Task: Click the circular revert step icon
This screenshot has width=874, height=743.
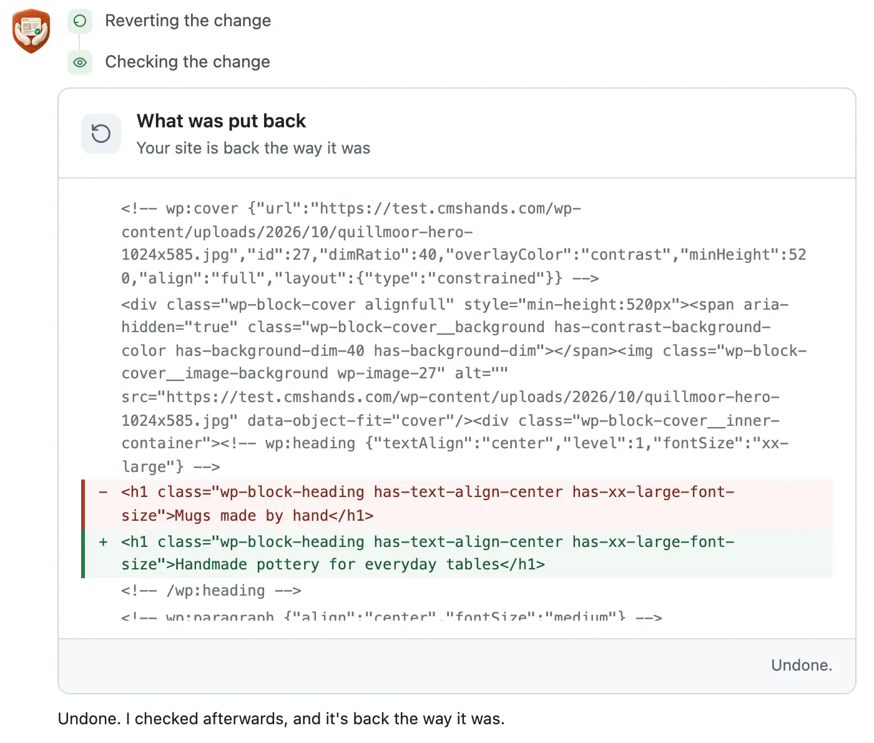Action: pos(80,21)
